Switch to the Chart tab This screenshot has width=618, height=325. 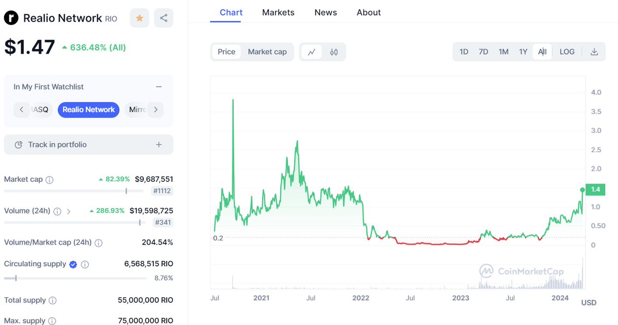click(x=231, y=12)
